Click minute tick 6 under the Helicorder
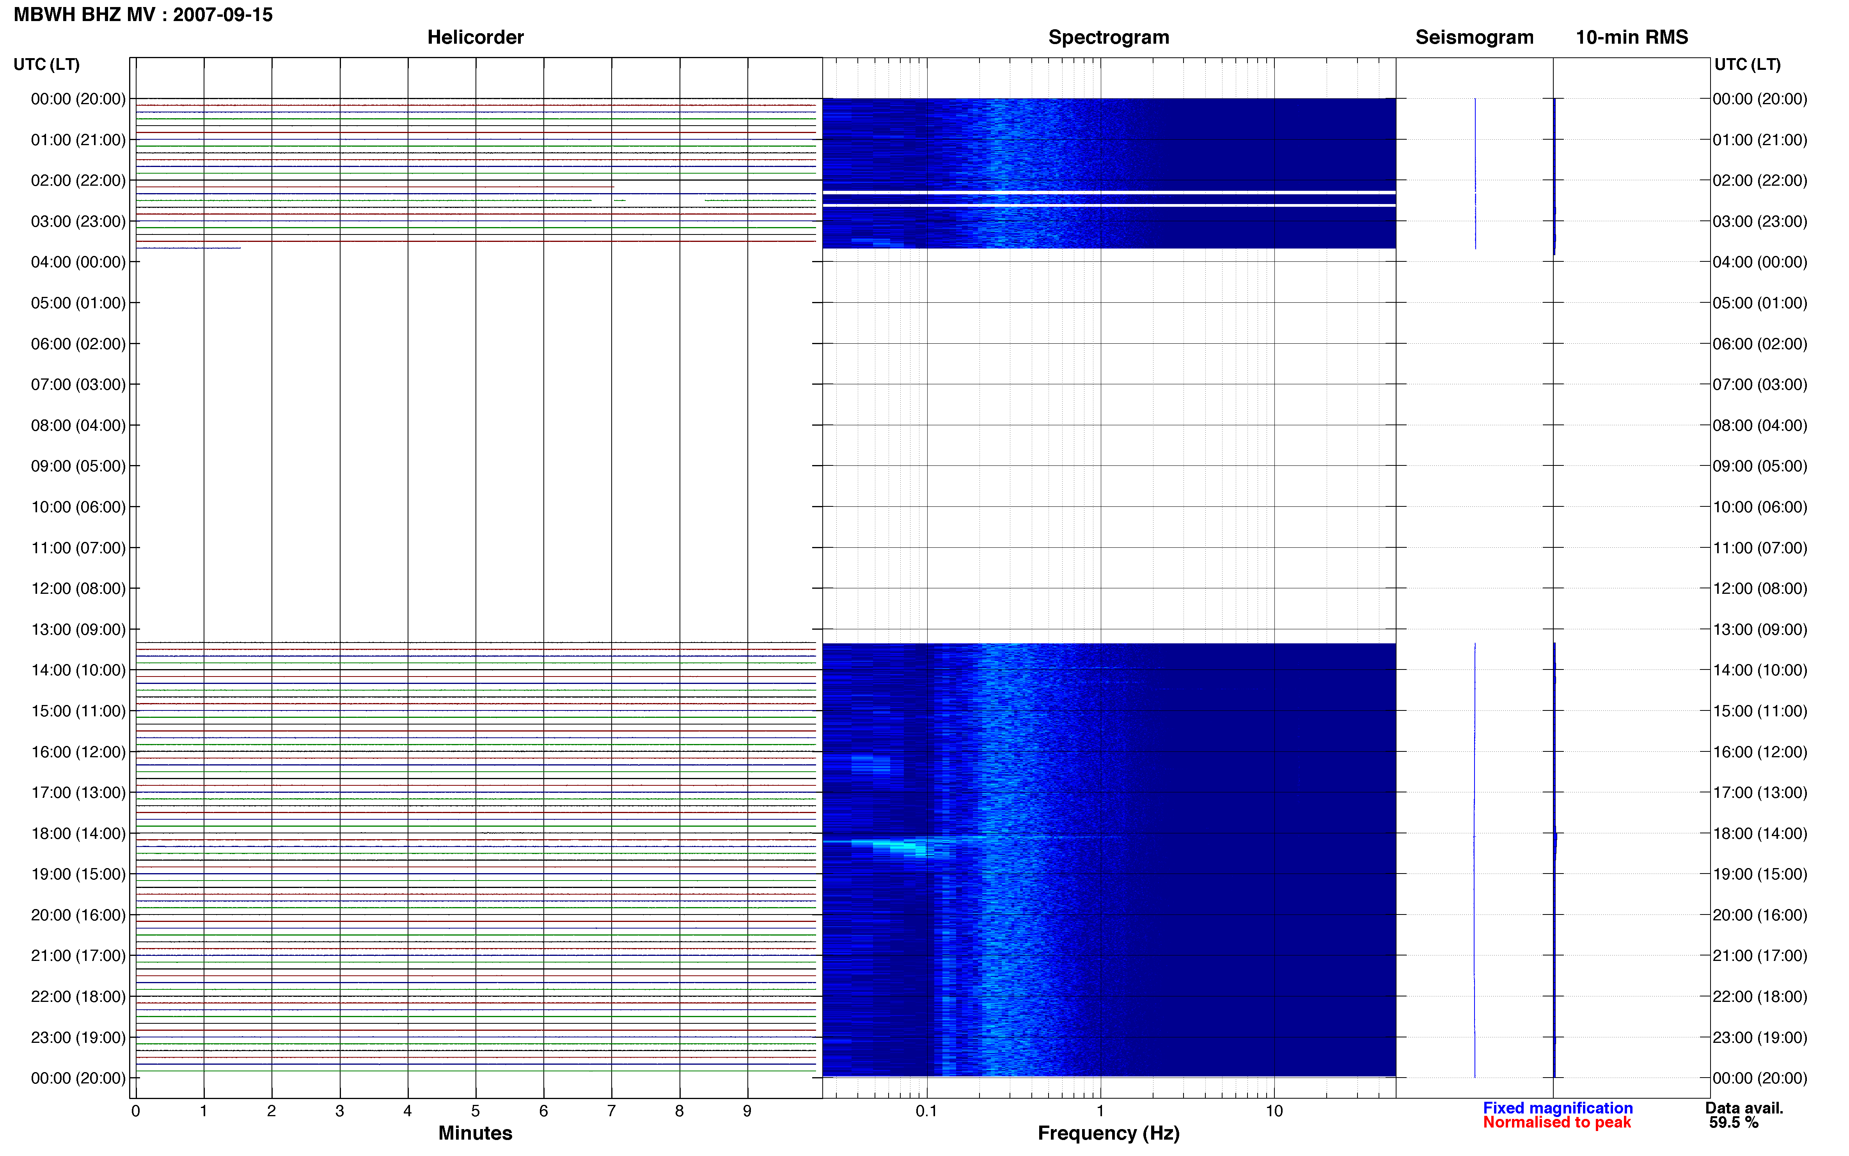 pyautogui.click(x=543, y=1111)
